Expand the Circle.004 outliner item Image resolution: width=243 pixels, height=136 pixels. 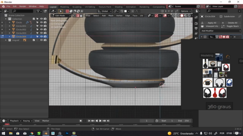(x=9, y=37)
